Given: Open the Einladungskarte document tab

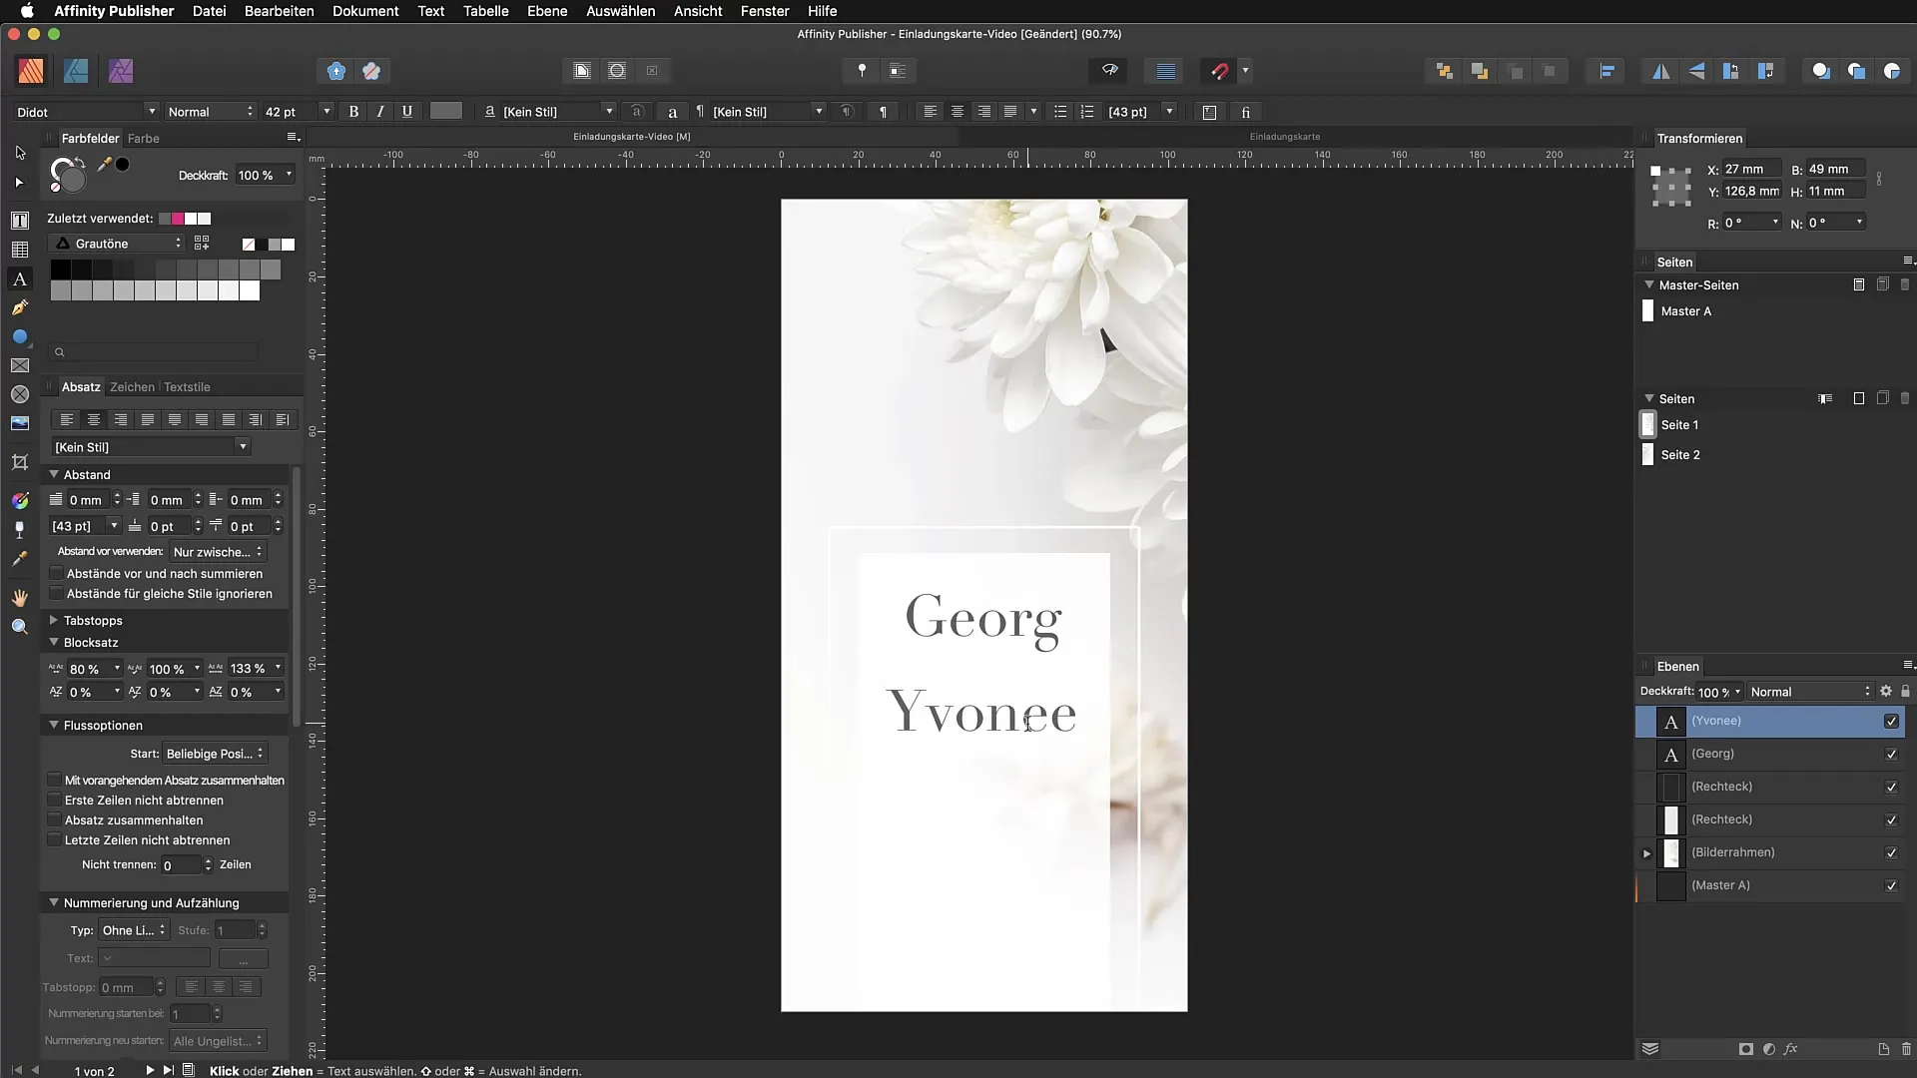Looking at the screenshot, I should pyautogui.click(x=1284, y=137).
